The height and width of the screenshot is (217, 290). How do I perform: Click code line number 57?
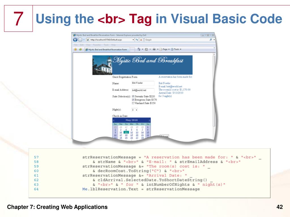(36, 157)
